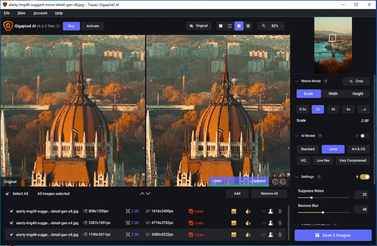Click the yellow noise icon in aiarty-img48 row

click(234, 234)
